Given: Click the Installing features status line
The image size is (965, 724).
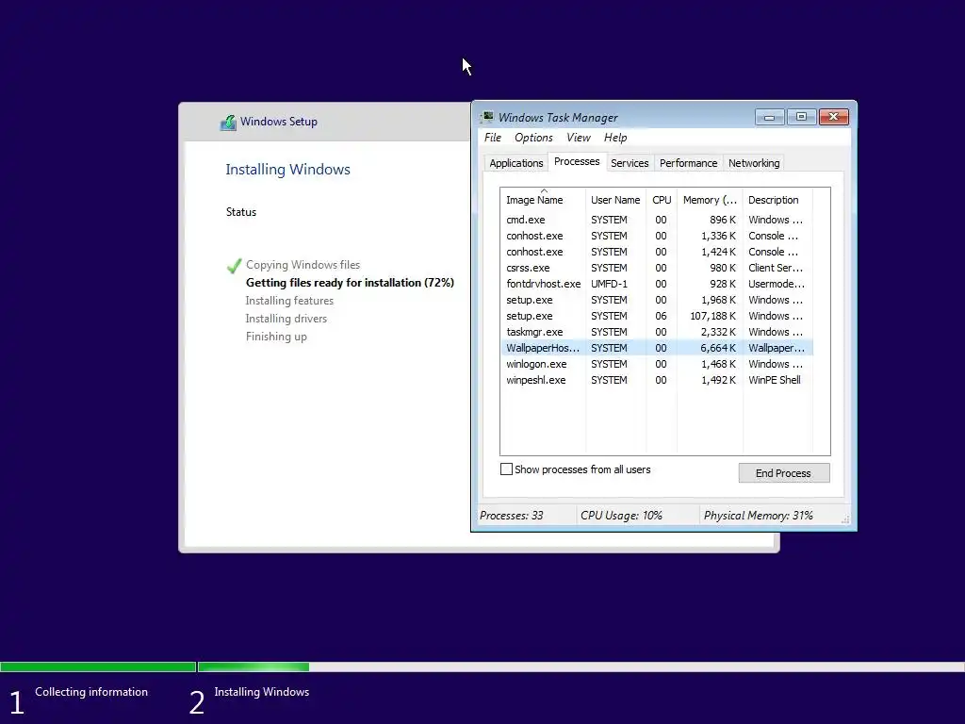Looking at the screenshot, I should tap(289, 301).
